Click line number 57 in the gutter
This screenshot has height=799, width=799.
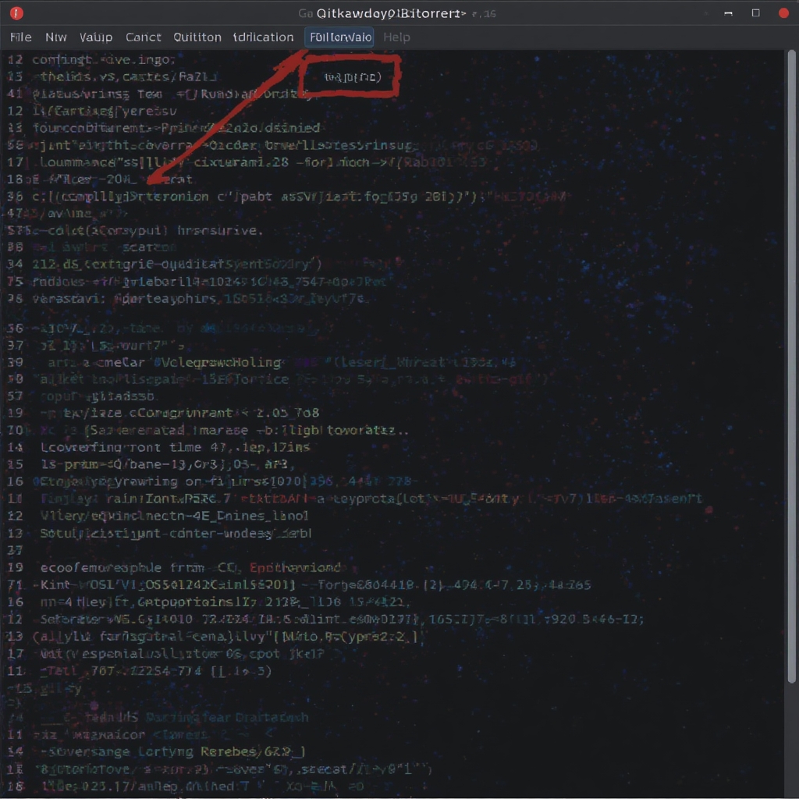[14, 395]
